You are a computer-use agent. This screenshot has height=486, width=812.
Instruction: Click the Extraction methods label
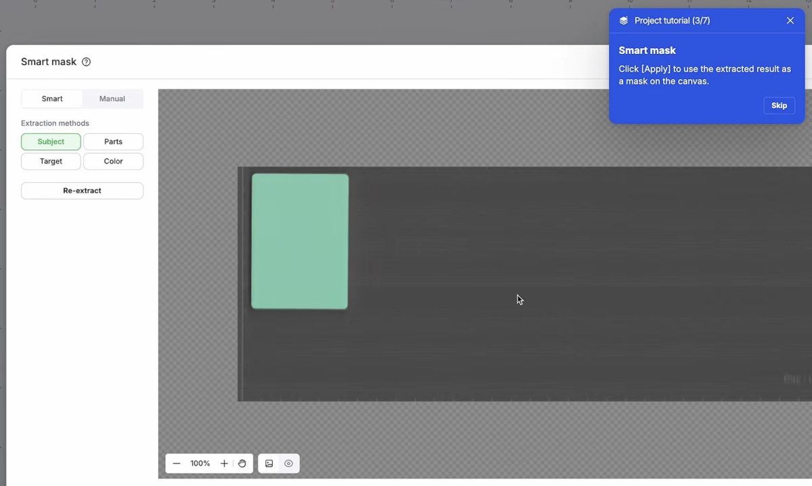[55, 123]
